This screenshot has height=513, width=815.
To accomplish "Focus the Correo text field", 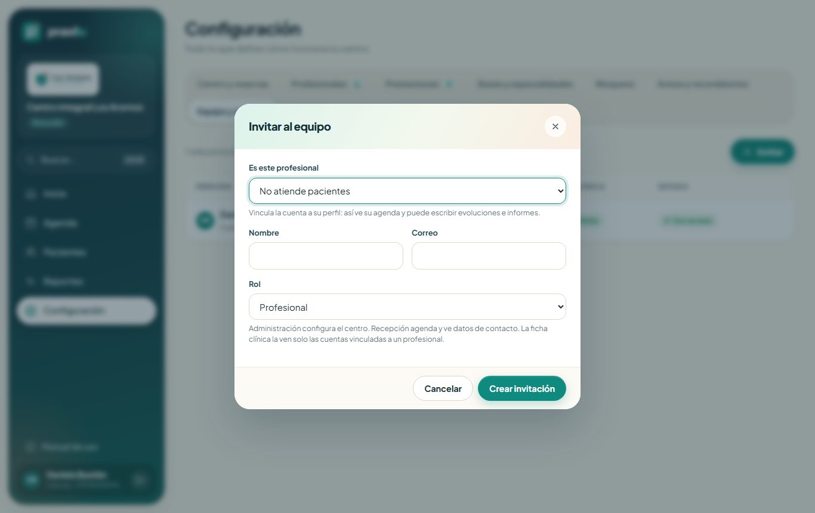I will tap(489, 256).
